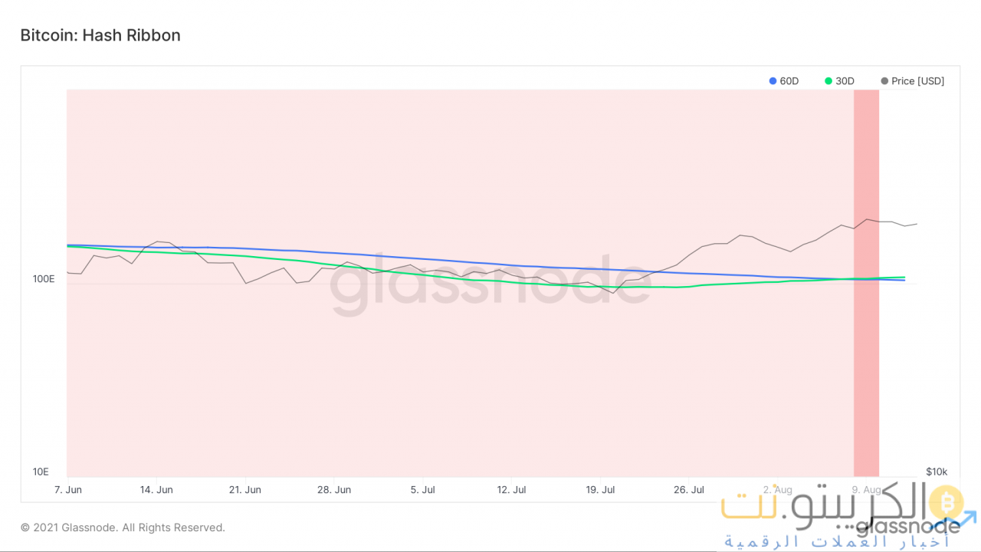Toggle the 30D series legend label
981x552 pixels.
click(x=845, y=81)
